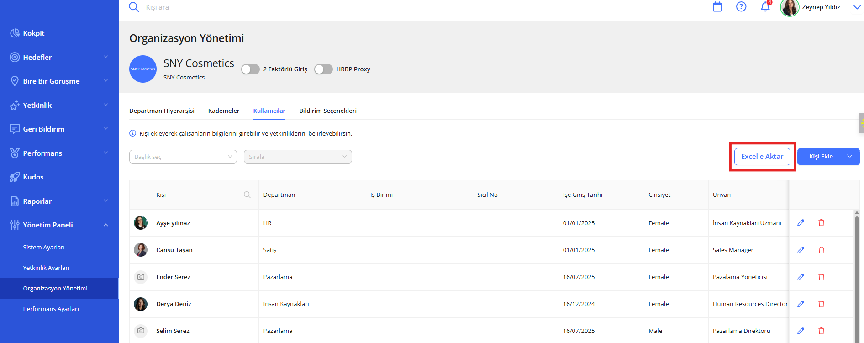This screenshot has width=864, height=343.
Task: Click the users table vertical scrollbar
Action: [x=857, y=274]
